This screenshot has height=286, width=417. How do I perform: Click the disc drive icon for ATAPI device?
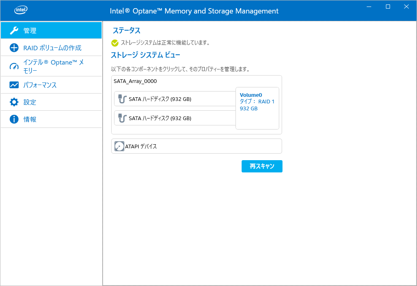pos(119,146)
